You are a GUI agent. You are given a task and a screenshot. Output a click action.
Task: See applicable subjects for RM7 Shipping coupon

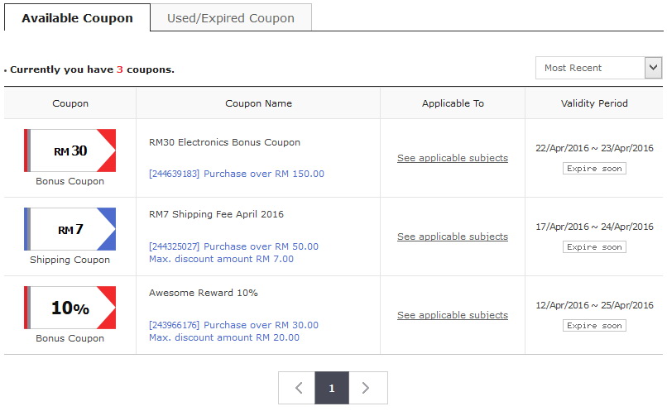[453, 237]
